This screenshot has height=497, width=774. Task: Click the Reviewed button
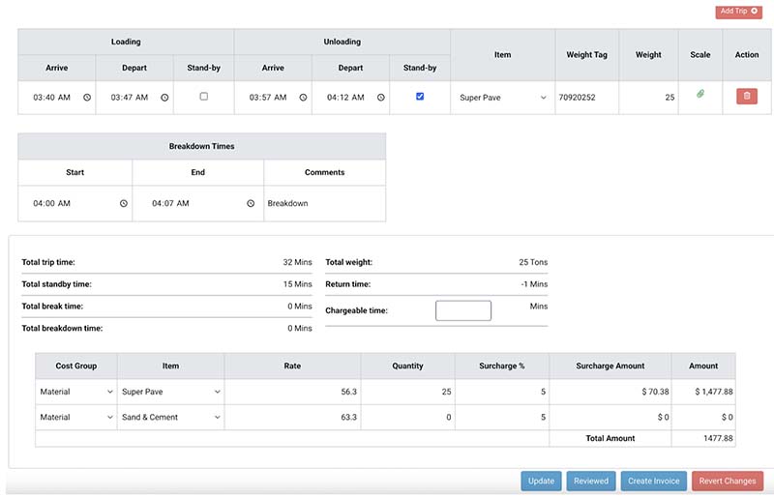coord(591,481)
